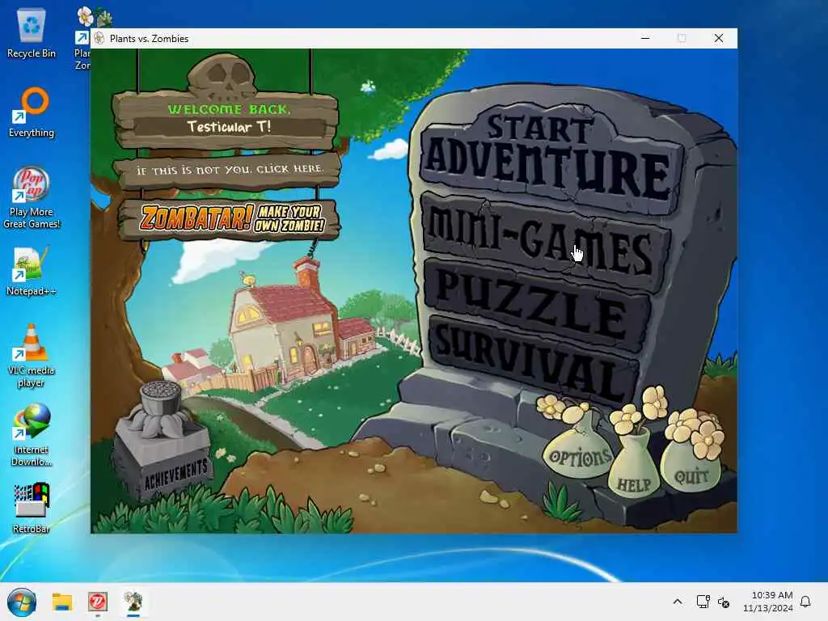Open the Mini-Games menu

pos(544,244)
